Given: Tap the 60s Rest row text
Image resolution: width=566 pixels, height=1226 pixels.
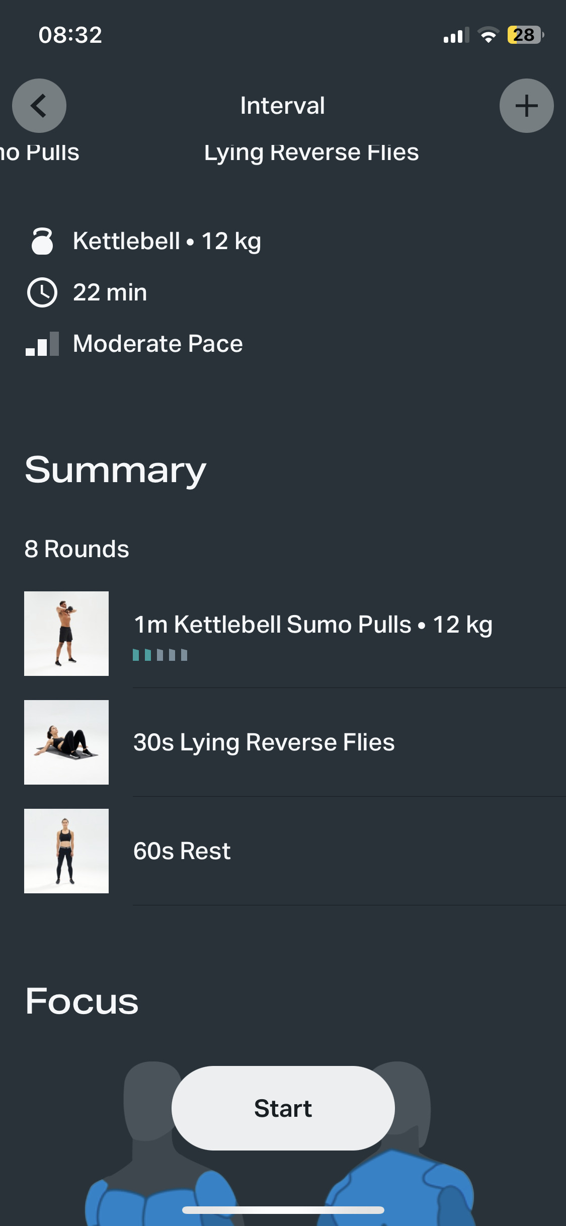Looking at the screenshot, I should pyautogui.click(x=182, y=851).
